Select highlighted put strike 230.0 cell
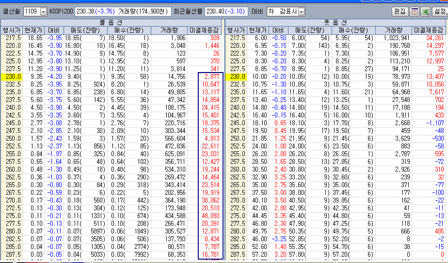The image size is (448, 263). point(236,77)
